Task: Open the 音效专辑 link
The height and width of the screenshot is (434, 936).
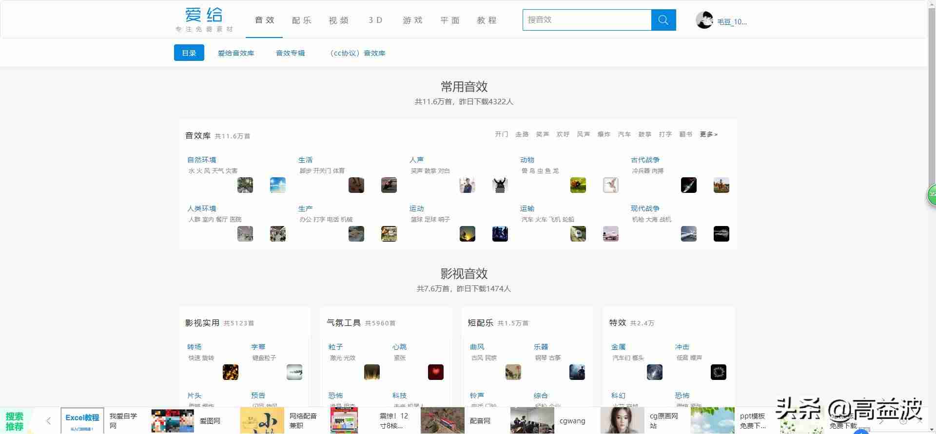Action: 291,53
